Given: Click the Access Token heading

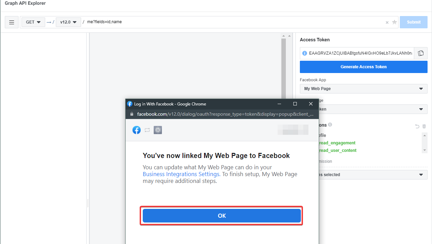Looking at the screenshot, I should 315,40.
